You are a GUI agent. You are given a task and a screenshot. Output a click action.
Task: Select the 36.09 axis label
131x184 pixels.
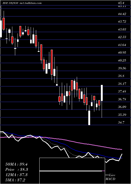(x=122, y=107)
